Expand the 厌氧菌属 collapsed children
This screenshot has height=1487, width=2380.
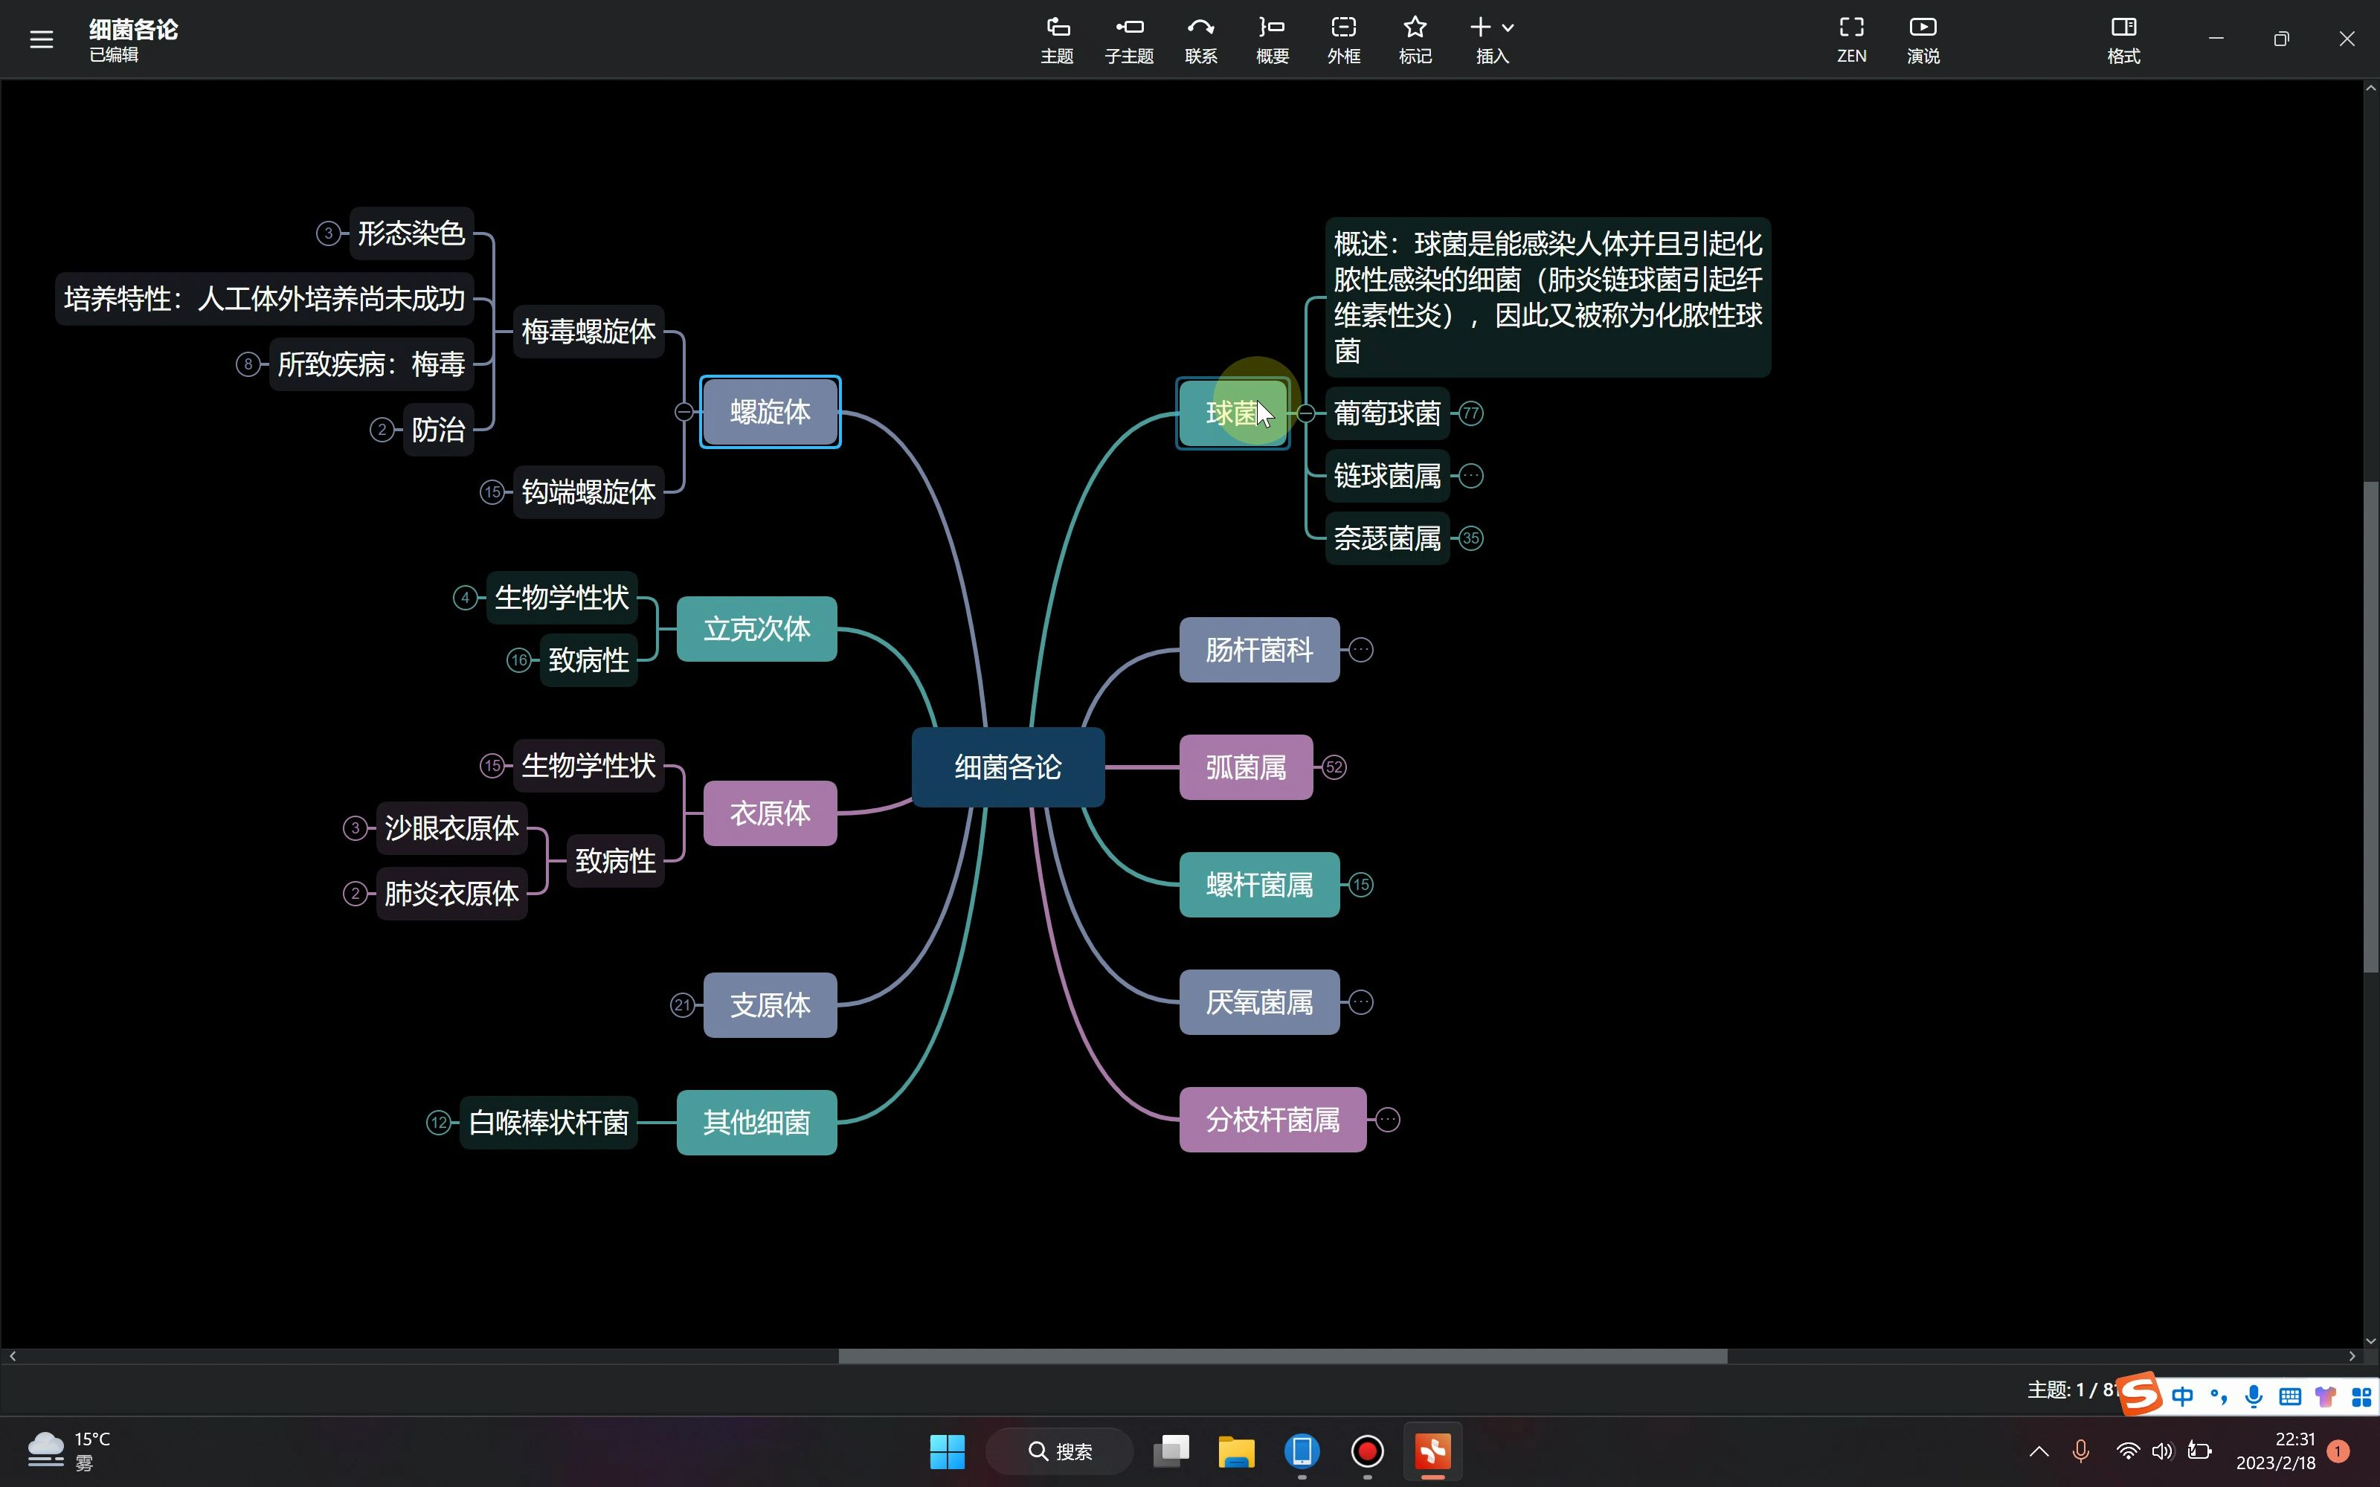click(x=1361, y=1002)
